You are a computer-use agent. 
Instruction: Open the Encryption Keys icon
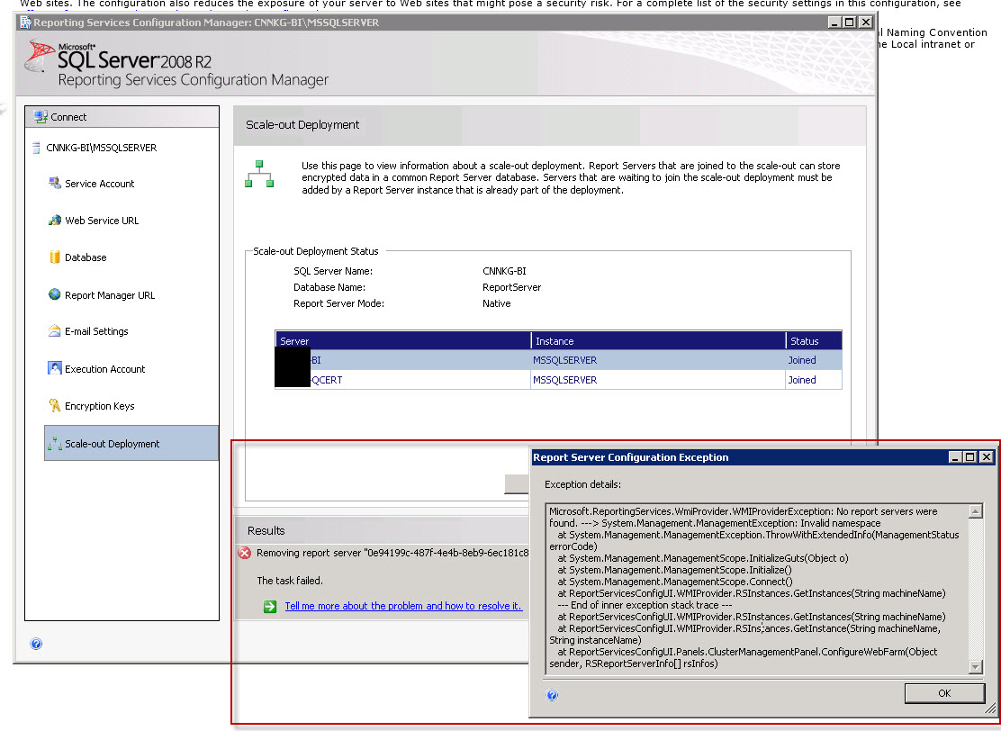(x=55, y=405)
